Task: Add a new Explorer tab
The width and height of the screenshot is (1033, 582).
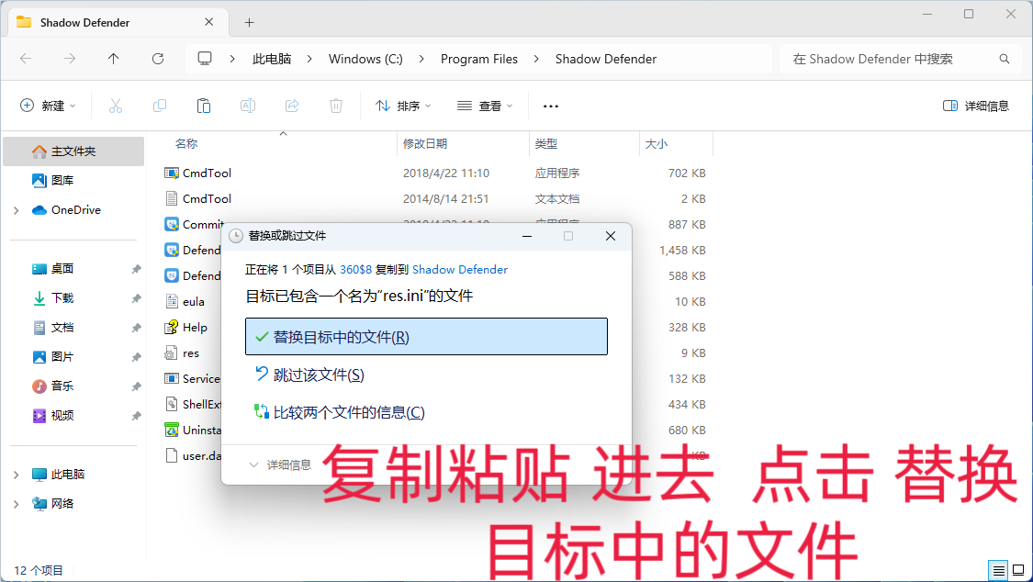Action: 249,22
